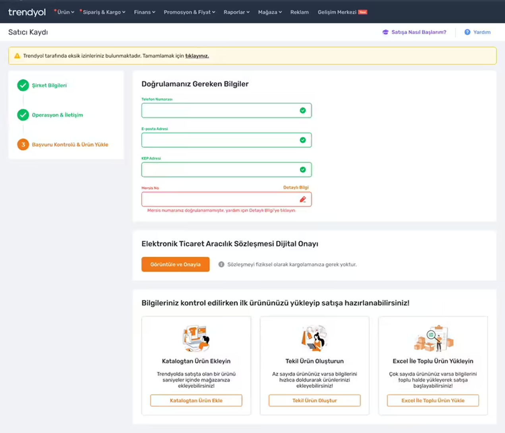Click the verified check in Telefon Numarası
The height and width of the screenshot is (433, 505).
303,110
